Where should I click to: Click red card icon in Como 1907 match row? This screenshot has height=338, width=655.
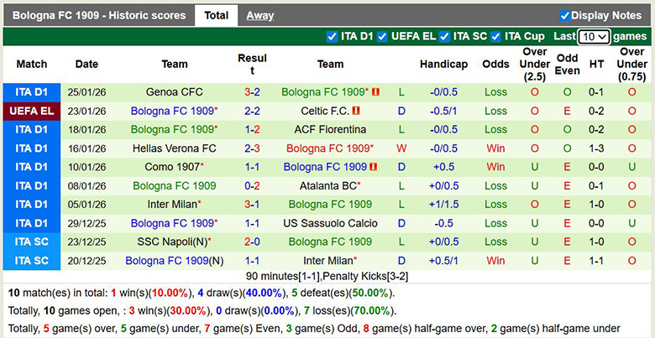coord(374,167)
